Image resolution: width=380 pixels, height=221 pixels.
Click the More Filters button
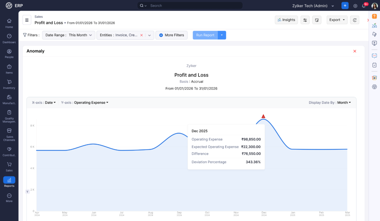click(x=171, y=35)
